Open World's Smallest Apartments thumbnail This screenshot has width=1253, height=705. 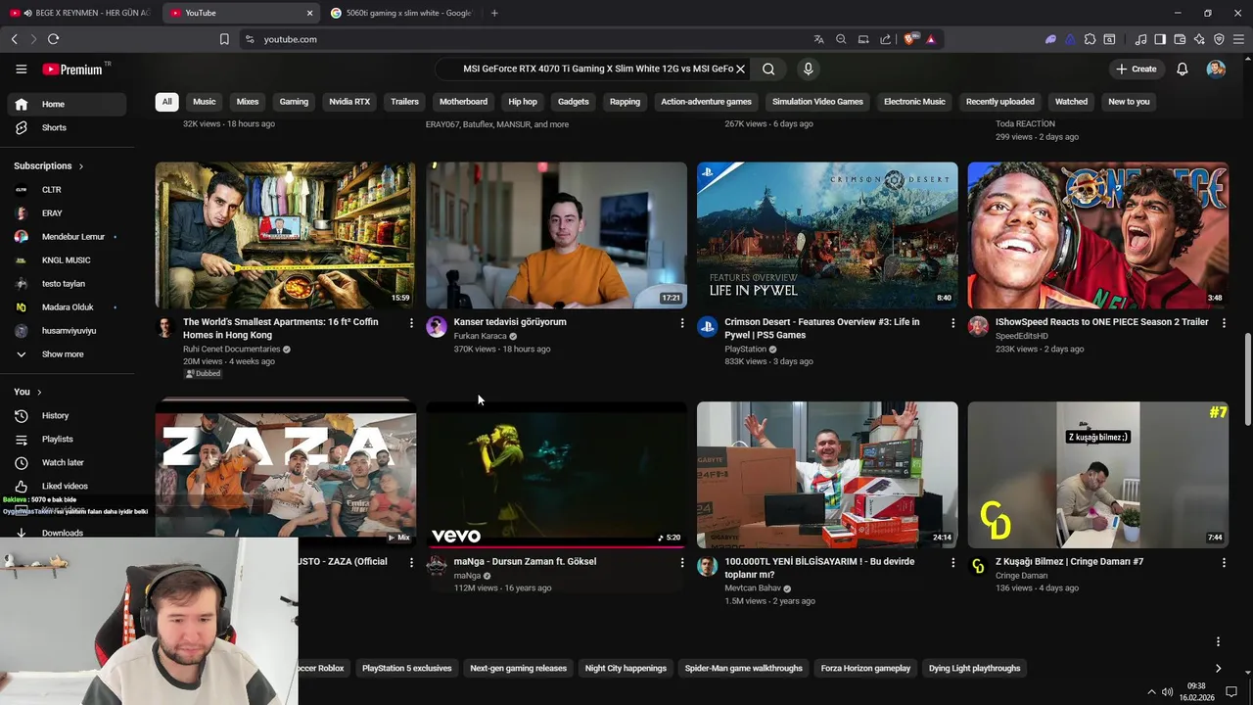286,235
